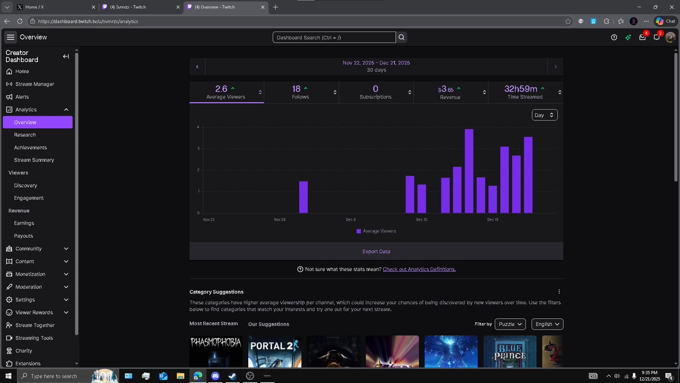Viewport: 680px width, 383px height.
Task: Open Steam from the taskbar
Action: (233, 376)
